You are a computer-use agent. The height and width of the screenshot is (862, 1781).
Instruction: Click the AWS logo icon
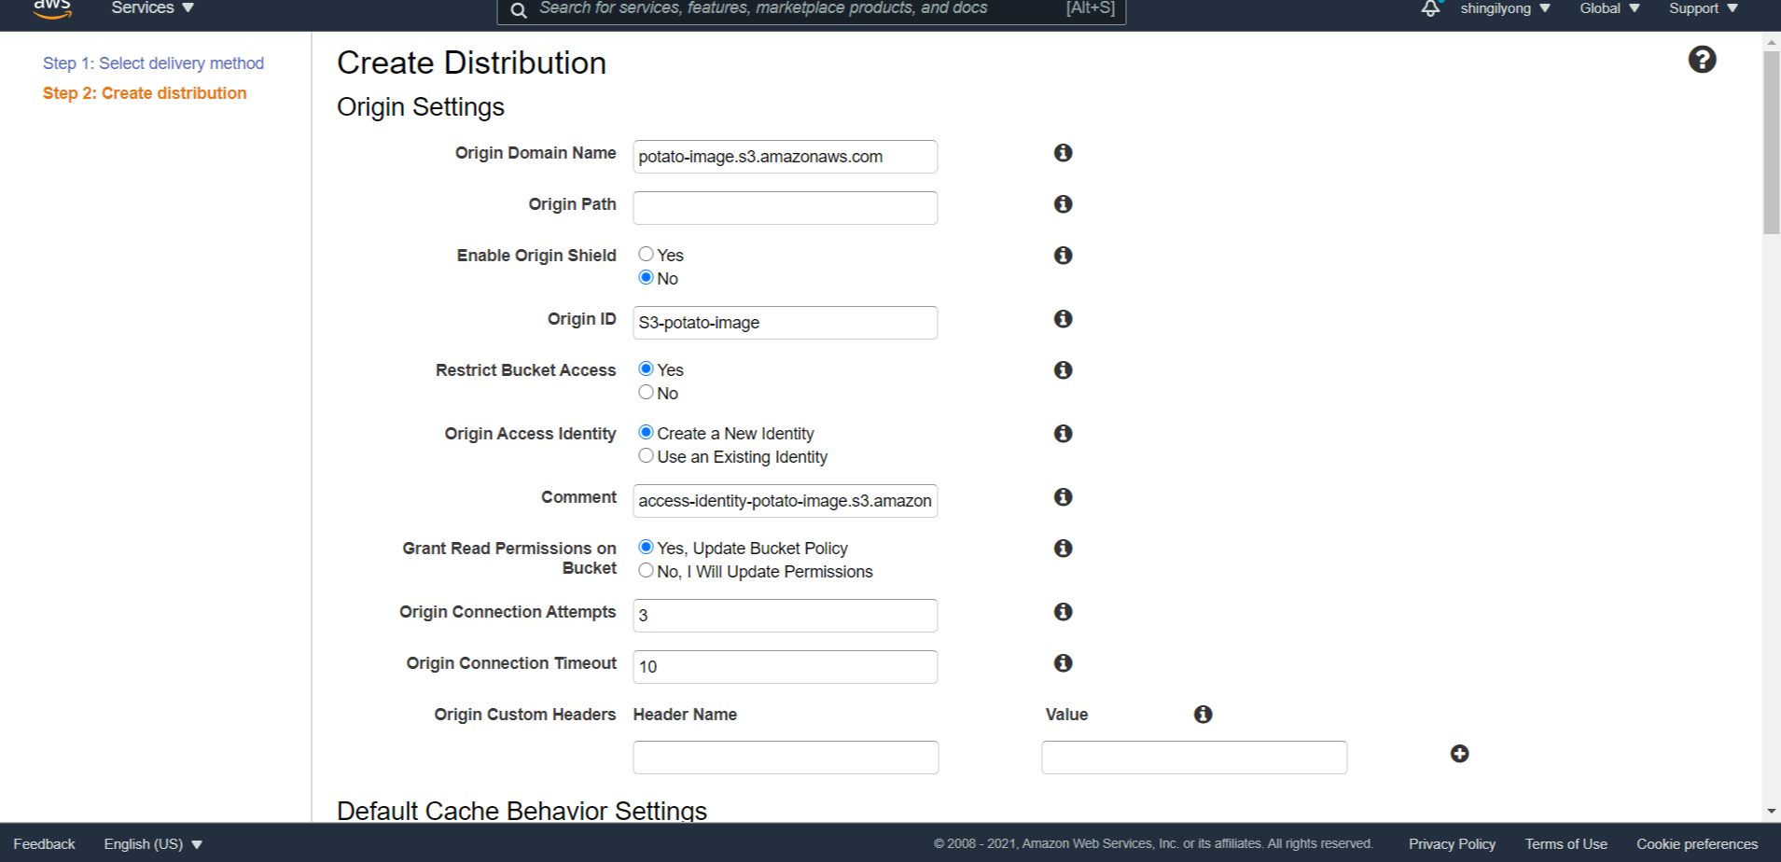pyautogui.click(x=52, y=8)
